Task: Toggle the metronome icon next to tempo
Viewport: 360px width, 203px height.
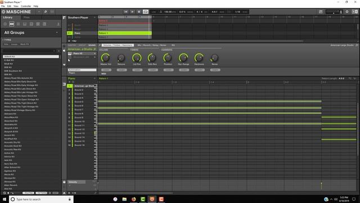Action: 161,12
